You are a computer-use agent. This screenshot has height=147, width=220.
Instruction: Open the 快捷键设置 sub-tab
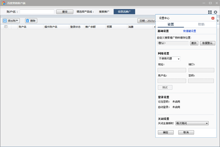tap(189, 31)
